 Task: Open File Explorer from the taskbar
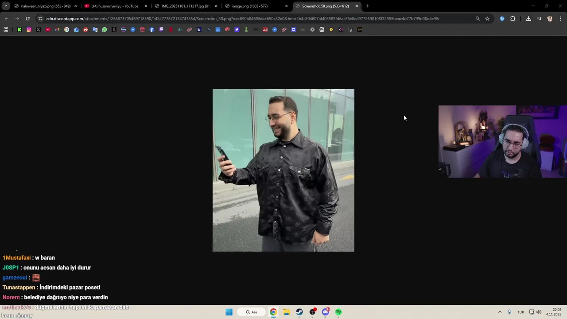tap(286, 312)
